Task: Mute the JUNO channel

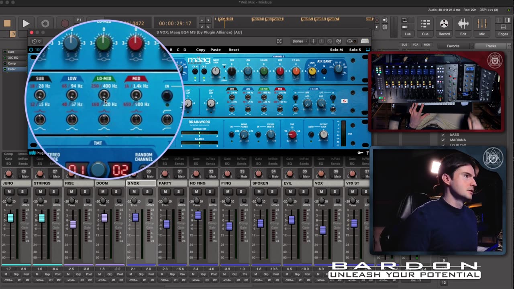Action: [x=9, y=191]
